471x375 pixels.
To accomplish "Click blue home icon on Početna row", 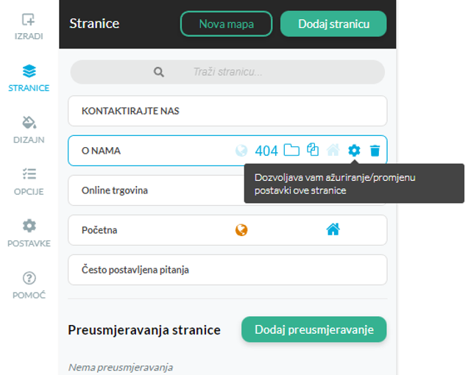I will click(x=333, y=229).
